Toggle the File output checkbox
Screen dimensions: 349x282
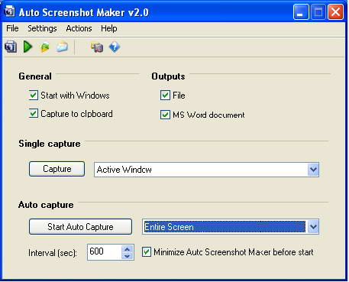point(165,96)
